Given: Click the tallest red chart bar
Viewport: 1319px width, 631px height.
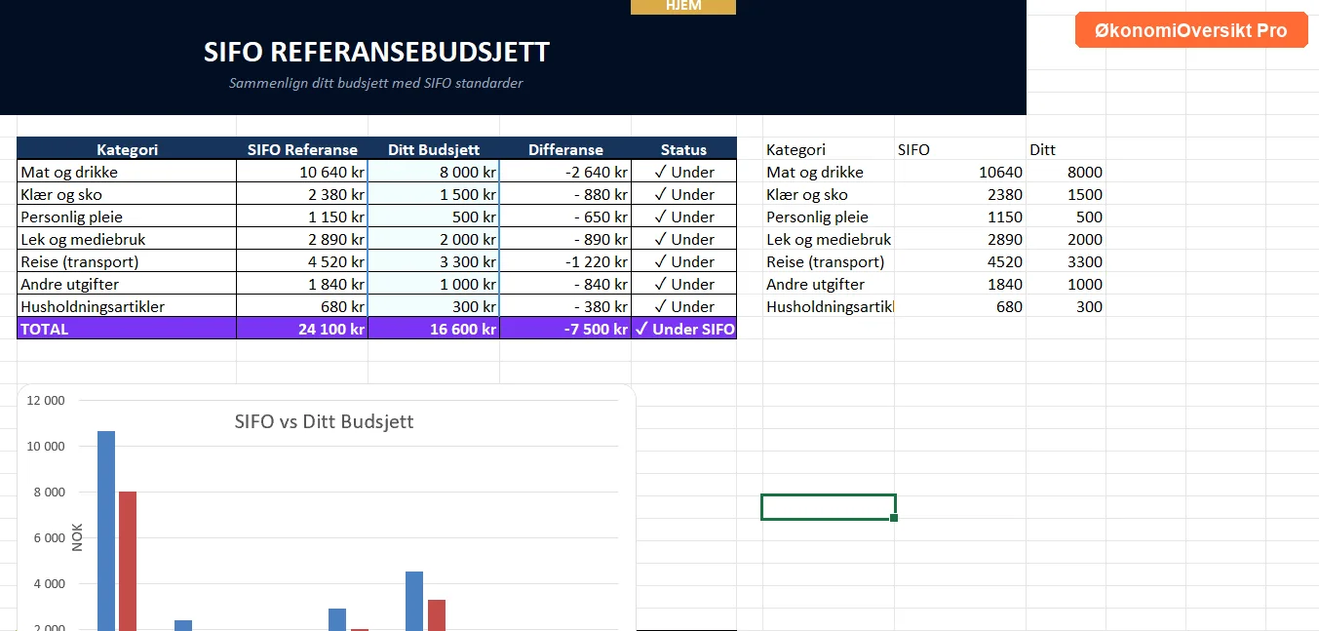Looking at the screenshot, I should pyautogui.click(x=128, y=561).
